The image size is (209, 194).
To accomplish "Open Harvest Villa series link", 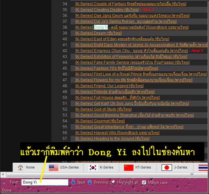I will [x=117, y=133].
